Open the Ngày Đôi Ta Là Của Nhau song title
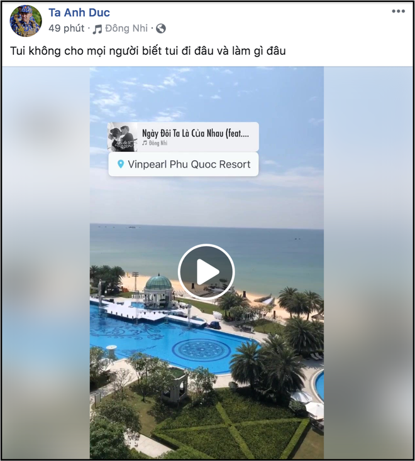The image size is (415, 461). coord(196,133)
